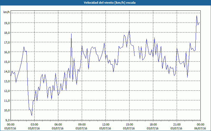Click the '15,0' y-axis label
Image resolution: width=211 pixels, height=131 pixels.
coord(7,62)
